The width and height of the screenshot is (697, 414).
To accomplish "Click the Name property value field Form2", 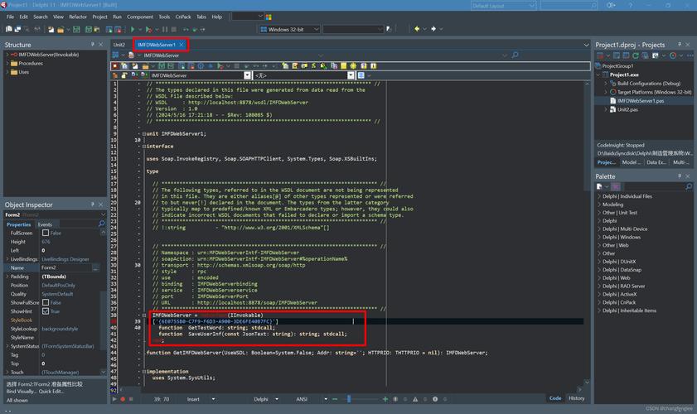I will (x=65, y=267).
